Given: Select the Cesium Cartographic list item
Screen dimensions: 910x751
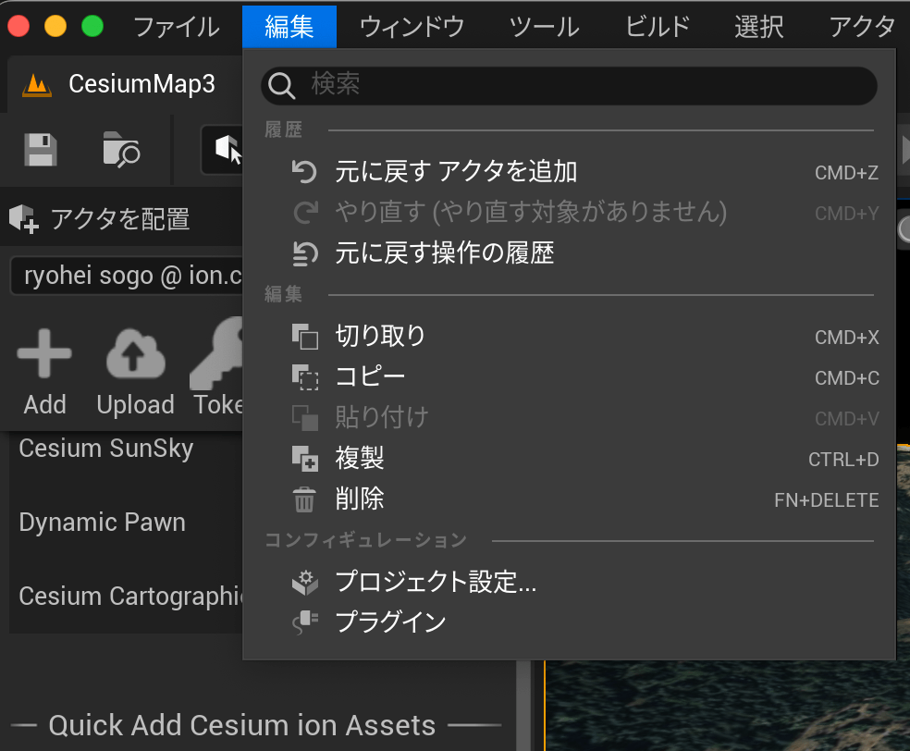Looking at the screenshot, I should [130, 596].
